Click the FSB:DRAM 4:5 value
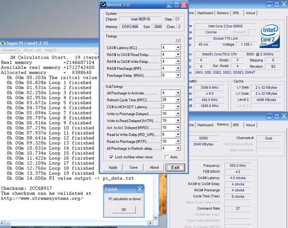This screenshot has height=228, width=288. (x=238, y=172)
